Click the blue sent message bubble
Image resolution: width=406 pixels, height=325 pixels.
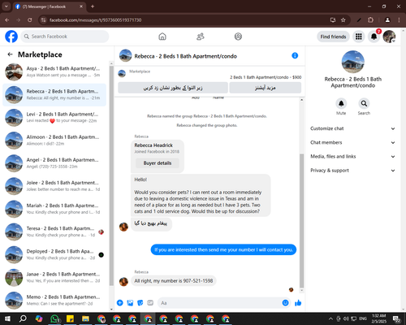click(223, 249)
